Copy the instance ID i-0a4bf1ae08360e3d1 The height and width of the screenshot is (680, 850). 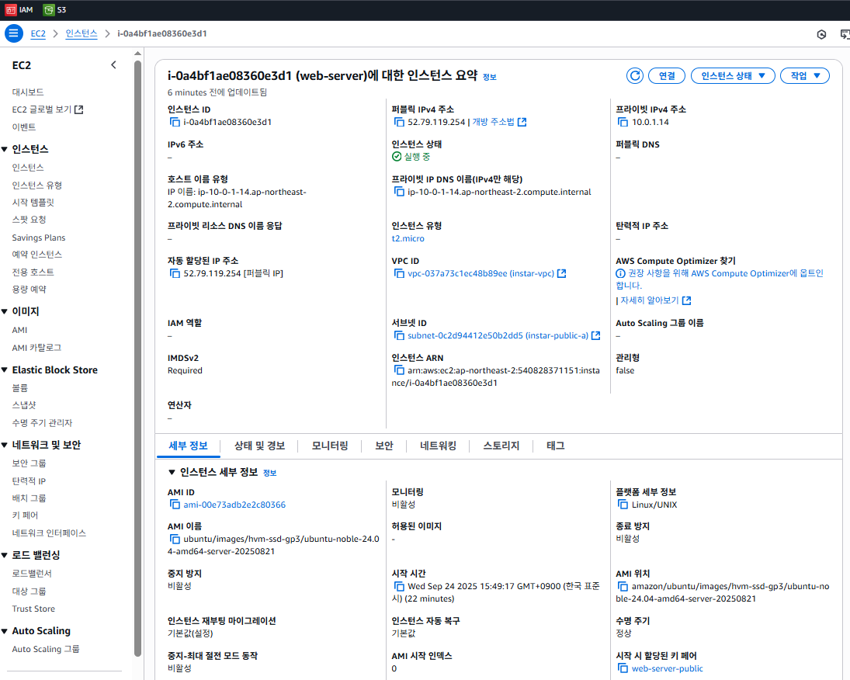175,122
